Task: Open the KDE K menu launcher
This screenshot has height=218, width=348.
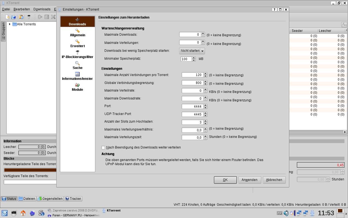Action: [5, 213]
